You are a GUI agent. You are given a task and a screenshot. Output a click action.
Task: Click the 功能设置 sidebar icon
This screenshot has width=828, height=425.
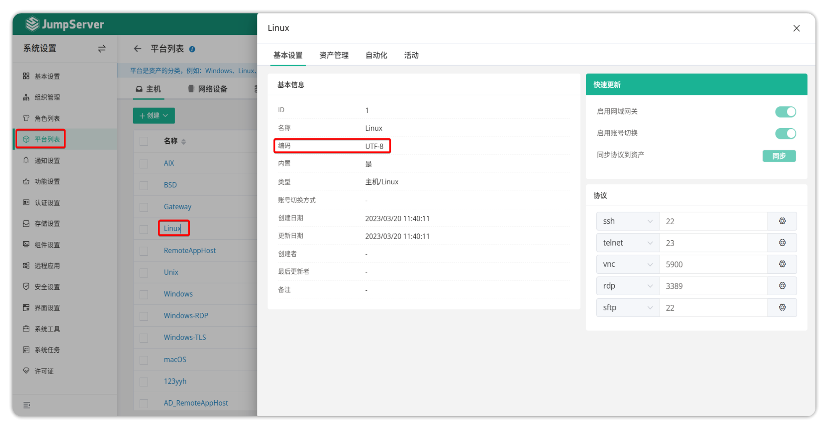click(26, 181)
